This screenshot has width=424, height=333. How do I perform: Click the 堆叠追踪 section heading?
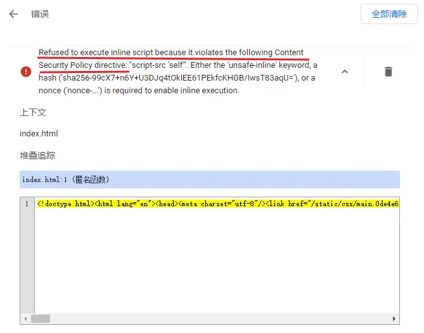tap(37, 155)
